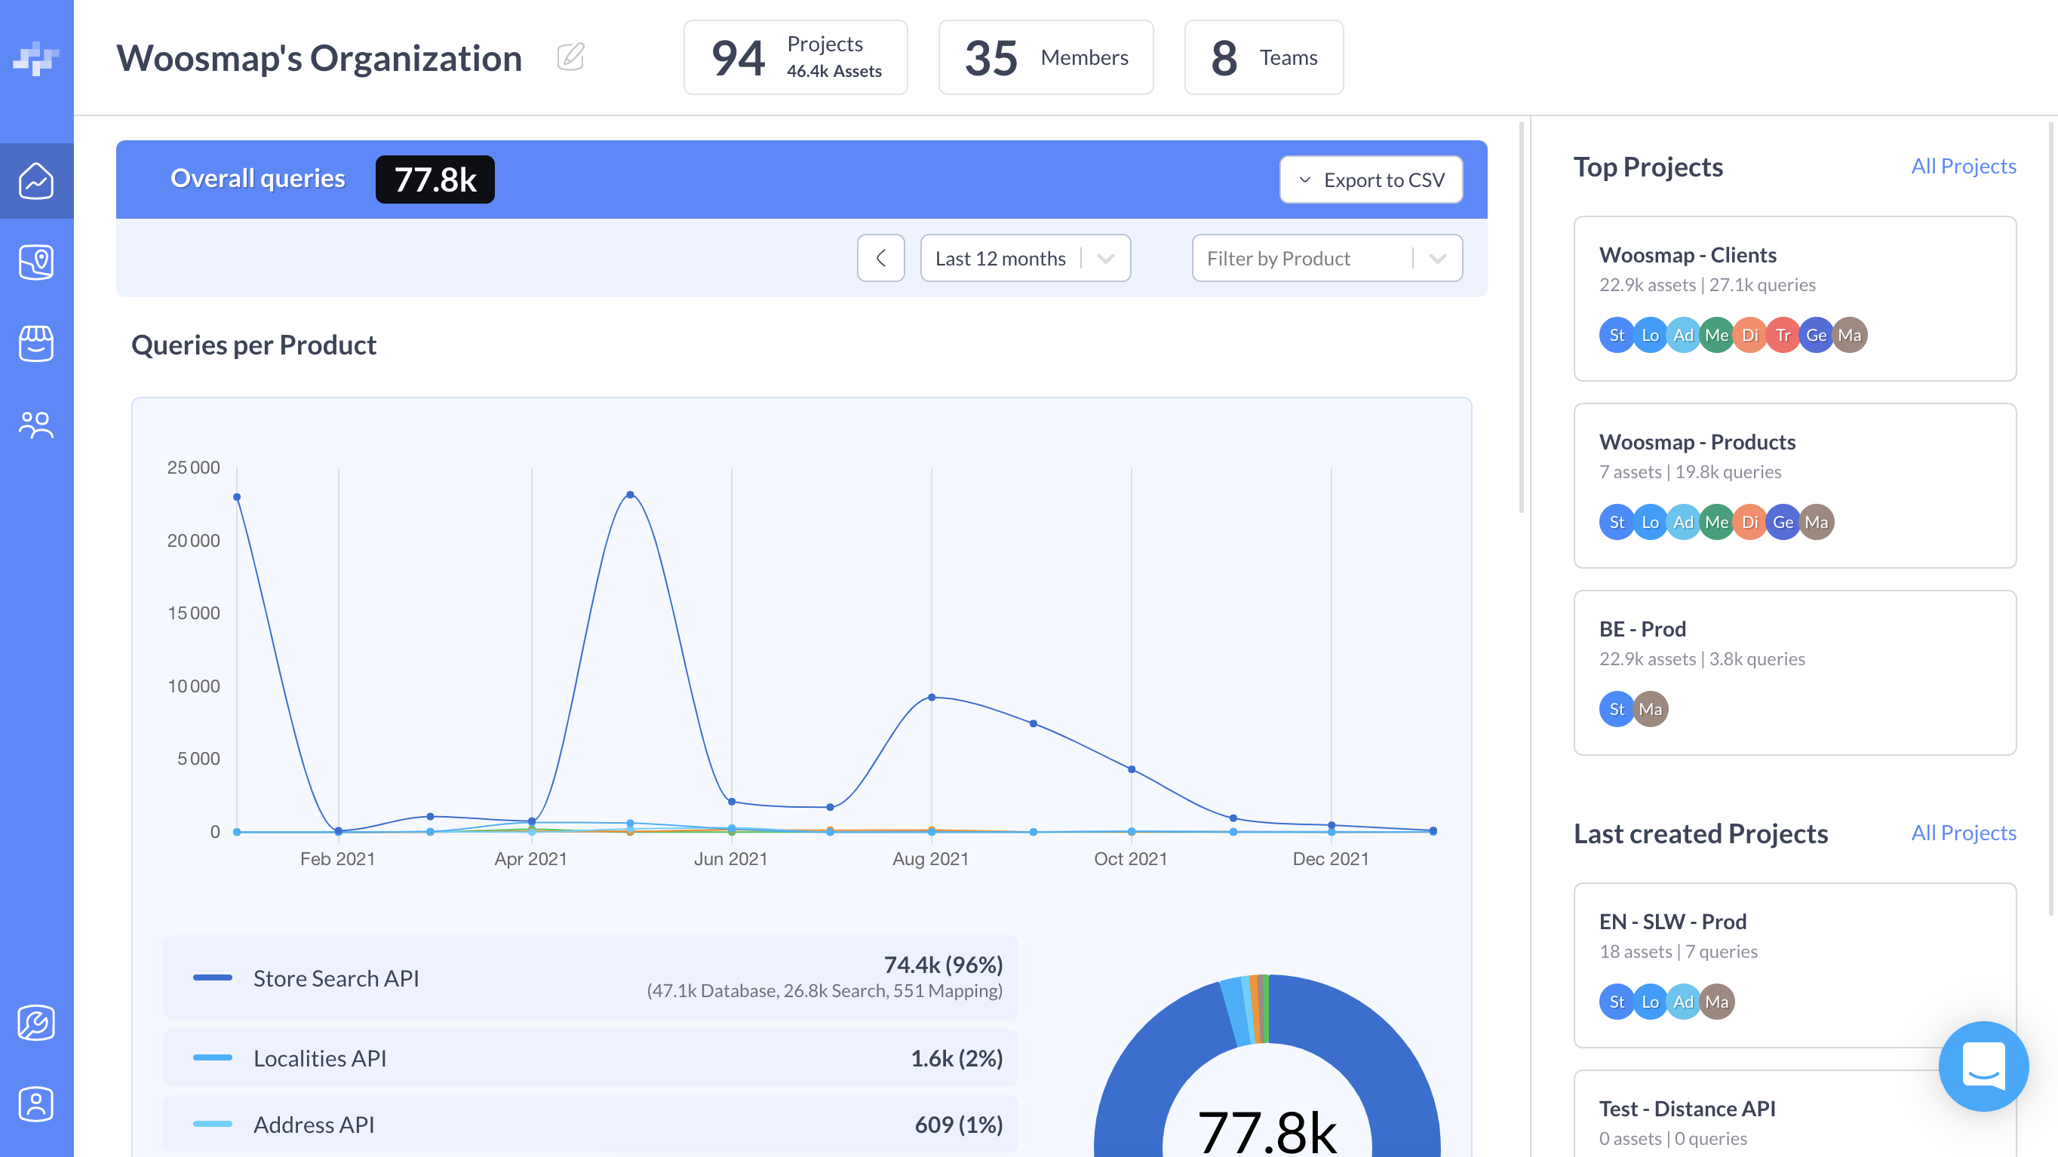Edit organization name with pencil icon
This screenshot has width=2058, height=1157.
[570, 57]
